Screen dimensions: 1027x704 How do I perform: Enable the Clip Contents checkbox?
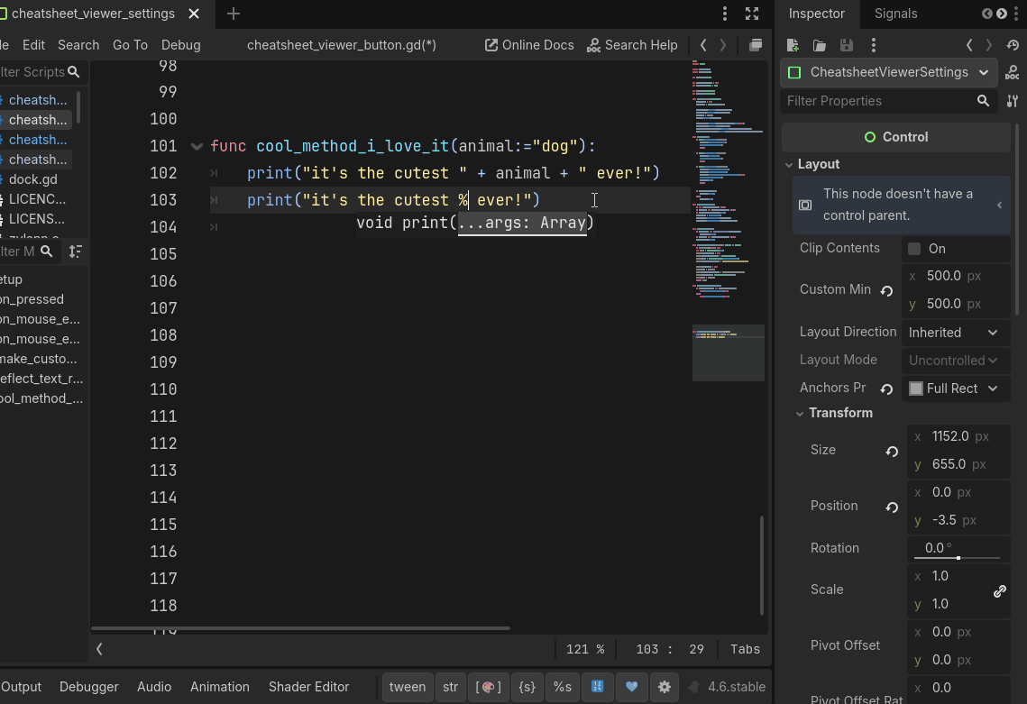pyautogui.click(x=915, y=249)
